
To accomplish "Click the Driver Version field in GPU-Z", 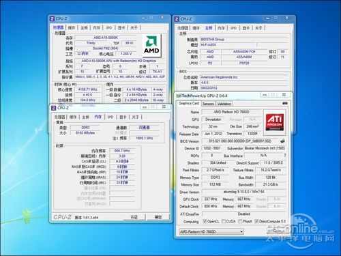I will (243, 192).
